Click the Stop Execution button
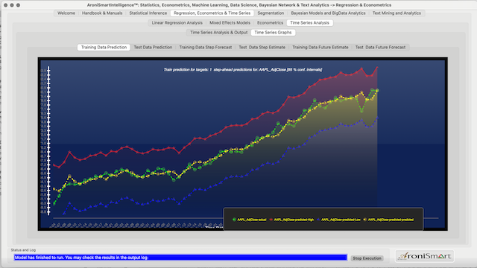The width and height of the screenshot is (477, 268). (x=367, y=258)
